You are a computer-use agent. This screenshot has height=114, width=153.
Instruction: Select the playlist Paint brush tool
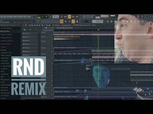click(x=32, y=25)
